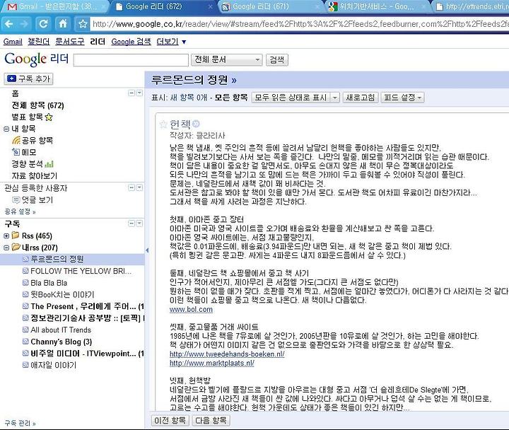
Task: Collapse the 내 항목 tree
Action: pyautogui.click(x=6, y=129)
